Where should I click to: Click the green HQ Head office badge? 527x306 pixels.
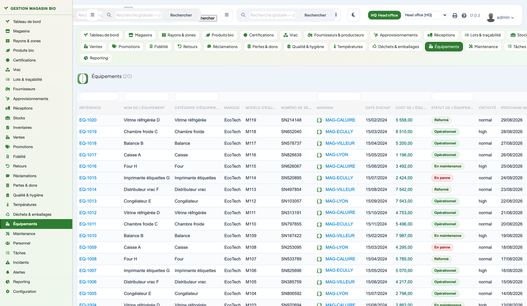tap(384, 15)
